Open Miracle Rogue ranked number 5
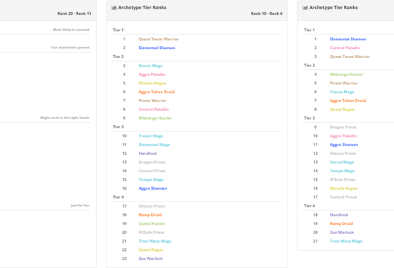The width and height of the screenshot is (394, 268). (152, 83)
